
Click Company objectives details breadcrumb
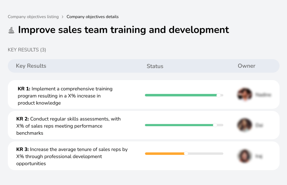pos(92,17)
